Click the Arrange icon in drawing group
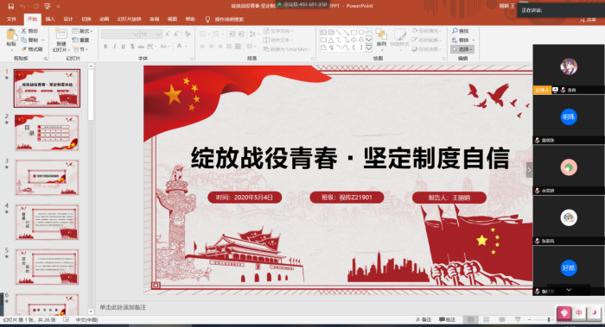 381,35
